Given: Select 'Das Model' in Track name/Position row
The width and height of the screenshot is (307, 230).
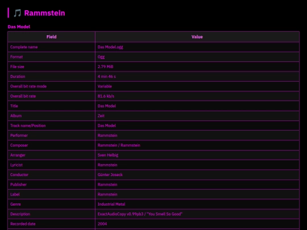Looking at the screenshot, I should coord(107,126).
